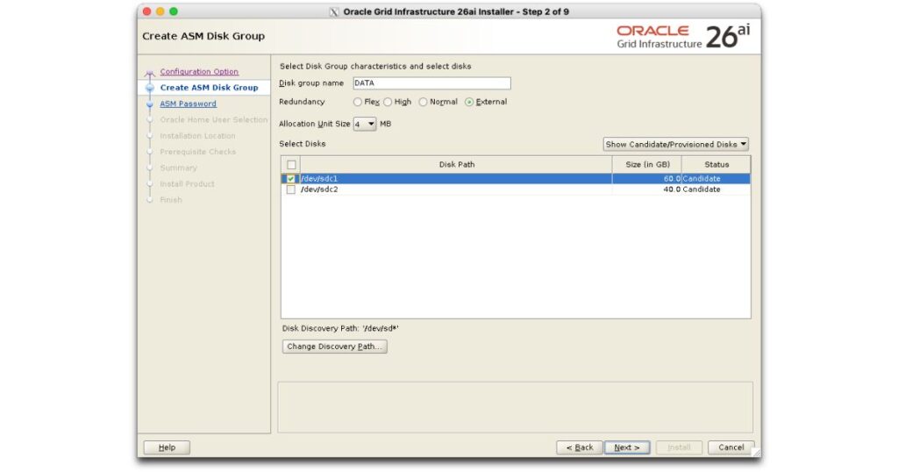The image size is (898, 472).
Task: Select the External redundancy radio button
Action: point(469,102)
